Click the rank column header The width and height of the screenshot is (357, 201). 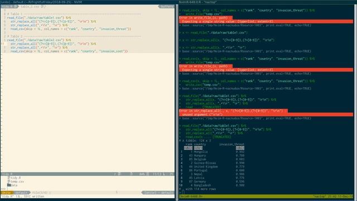(189, 144)
